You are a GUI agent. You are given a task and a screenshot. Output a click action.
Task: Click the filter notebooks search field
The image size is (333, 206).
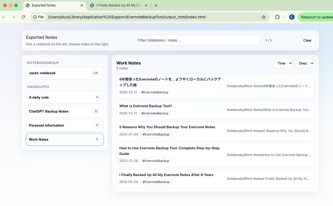click(x=197, y=40)
